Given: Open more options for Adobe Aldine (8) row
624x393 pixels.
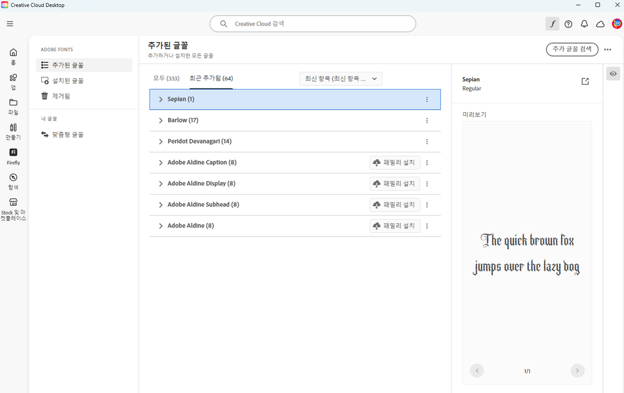Looking at the screenshot, I should pyautogui.click(x=427, y=226).
